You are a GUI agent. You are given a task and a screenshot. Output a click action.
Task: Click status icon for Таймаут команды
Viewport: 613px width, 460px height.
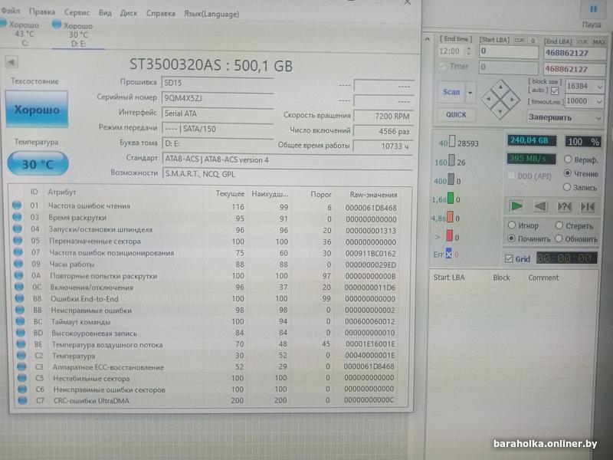[x=21, y=321]
